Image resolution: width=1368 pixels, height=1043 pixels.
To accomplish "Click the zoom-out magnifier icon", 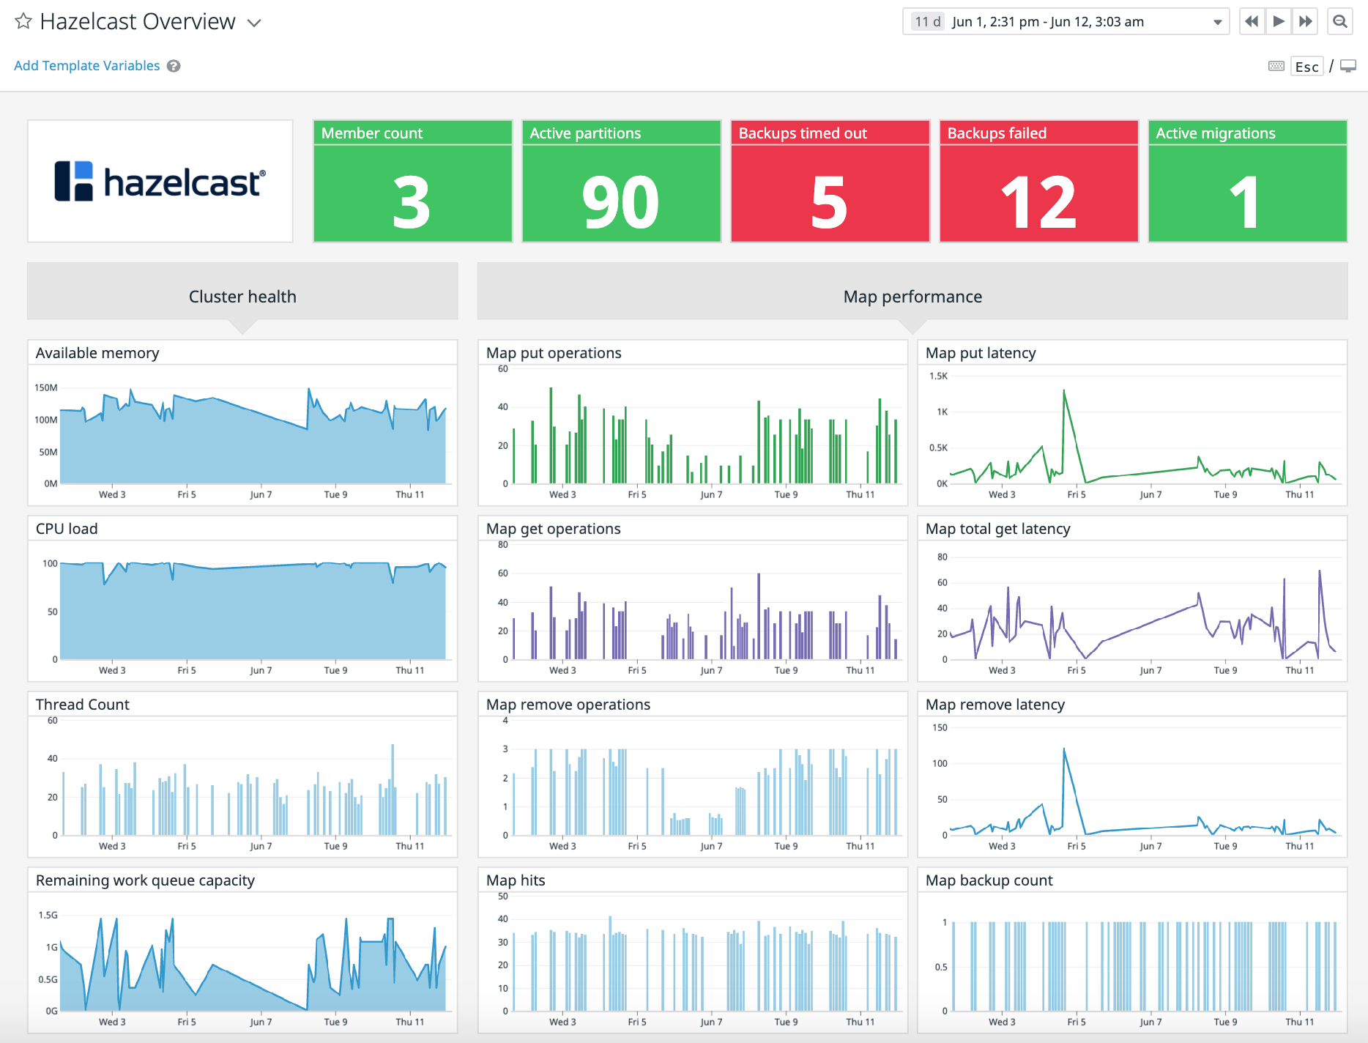I will (1340, 21).
